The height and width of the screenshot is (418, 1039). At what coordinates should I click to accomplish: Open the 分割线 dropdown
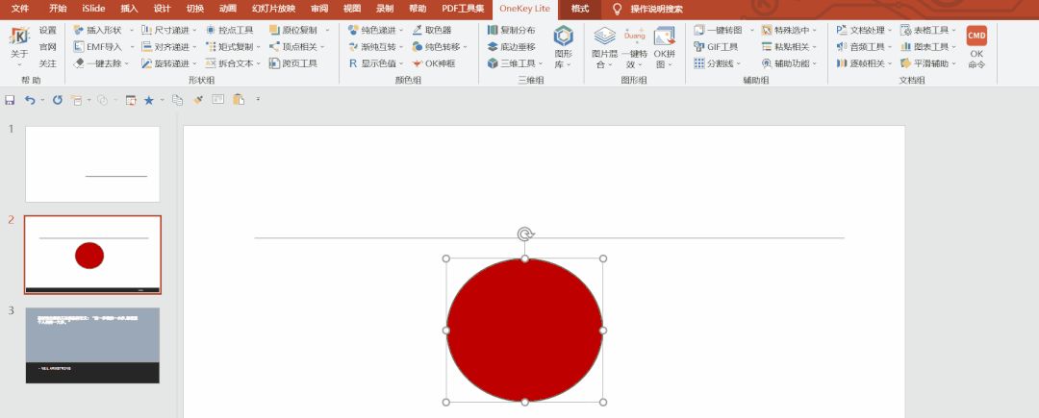(738, 63)
